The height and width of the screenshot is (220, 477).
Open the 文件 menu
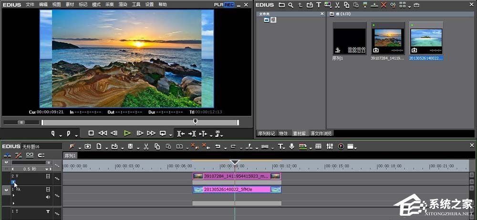click(x=30, y=5)
